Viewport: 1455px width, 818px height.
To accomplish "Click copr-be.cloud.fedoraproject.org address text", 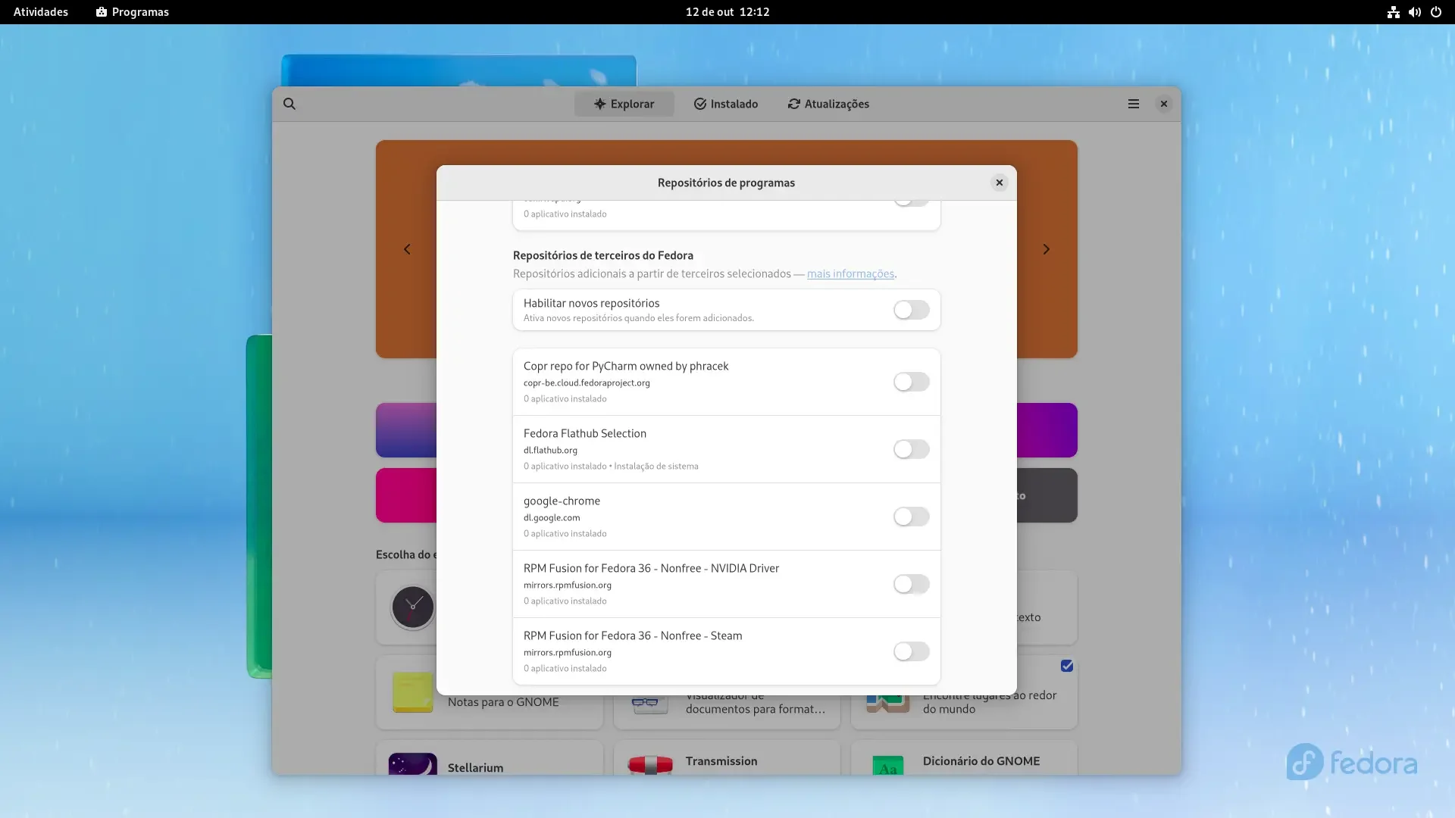I will (x=587, y=382).
